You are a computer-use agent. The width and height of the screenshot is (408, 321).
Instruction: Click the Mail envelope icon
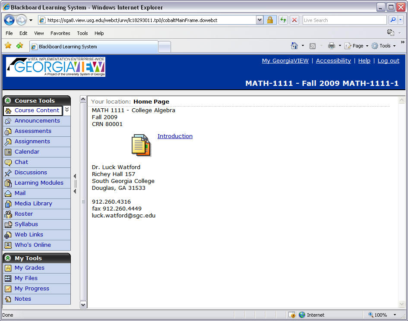pyautogui.click(x=8, y=194)
